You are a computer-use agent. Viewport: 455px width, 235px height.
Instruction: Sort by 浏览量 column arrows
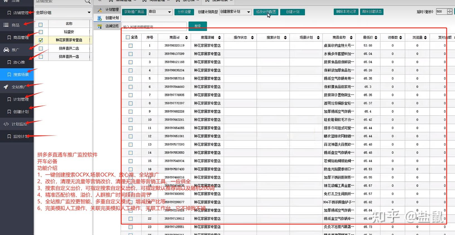tap(425, 37)
